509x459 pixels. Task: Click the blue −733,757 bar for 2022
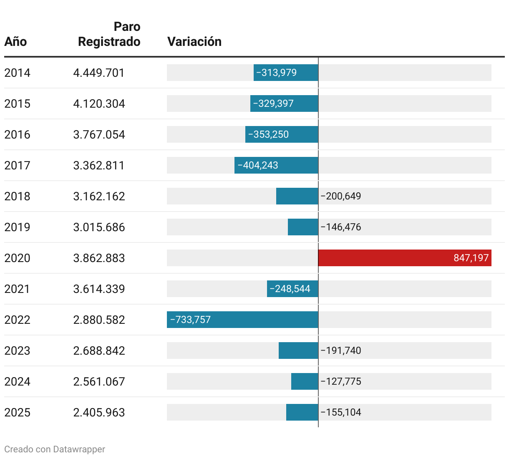242,320
